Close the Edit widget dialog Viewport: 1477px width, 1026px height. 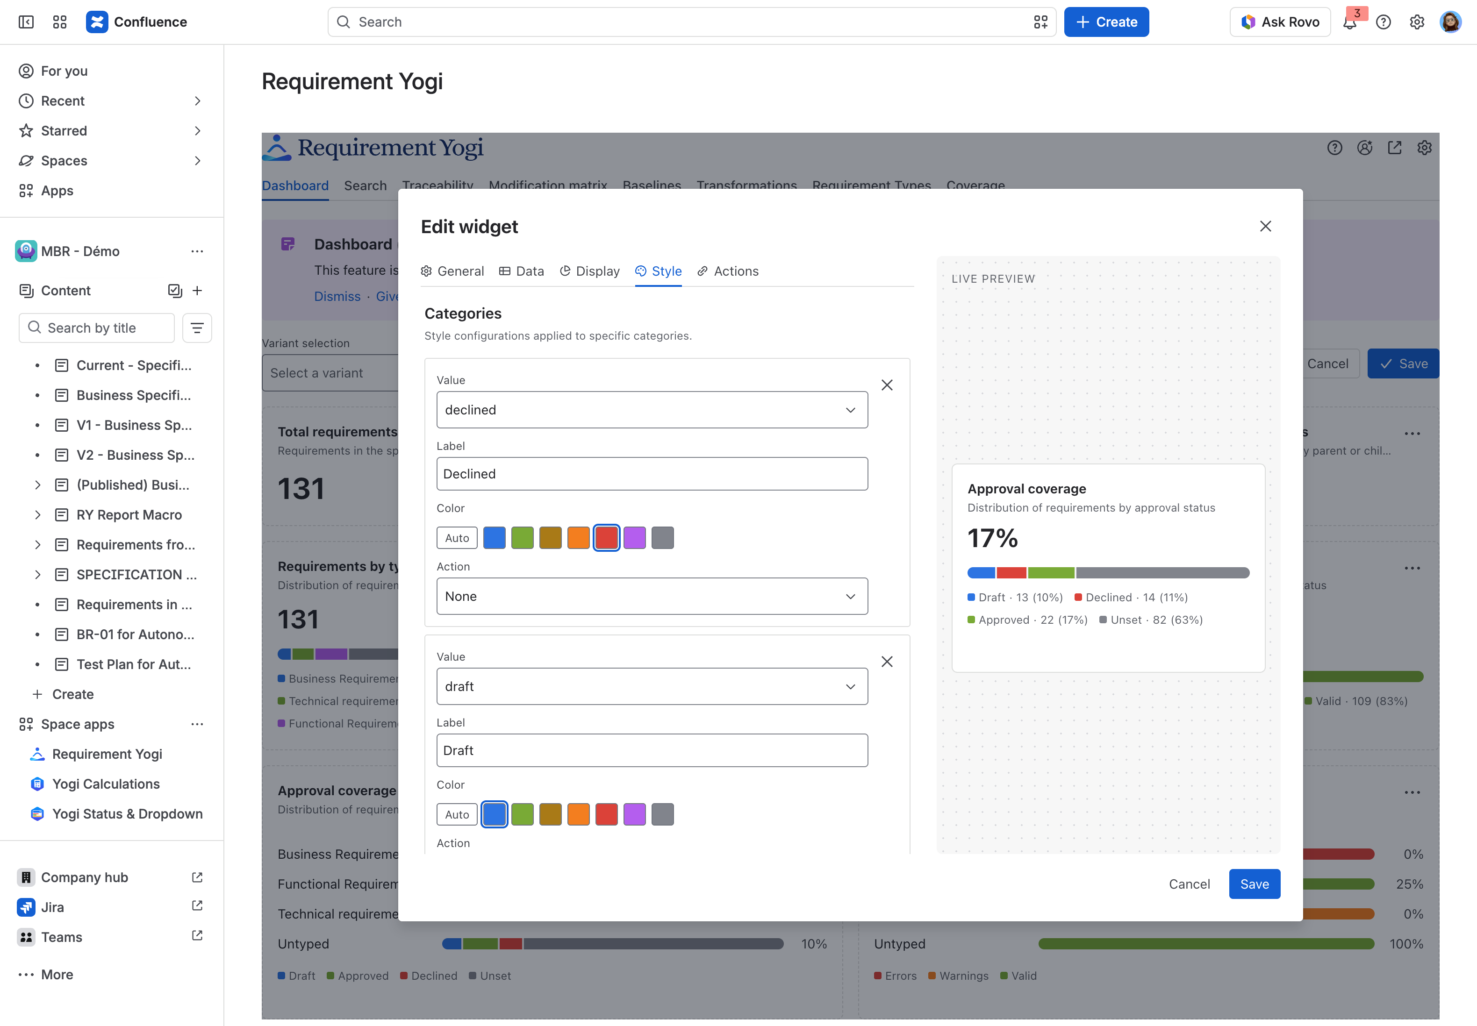click(x=1265, y=226)
